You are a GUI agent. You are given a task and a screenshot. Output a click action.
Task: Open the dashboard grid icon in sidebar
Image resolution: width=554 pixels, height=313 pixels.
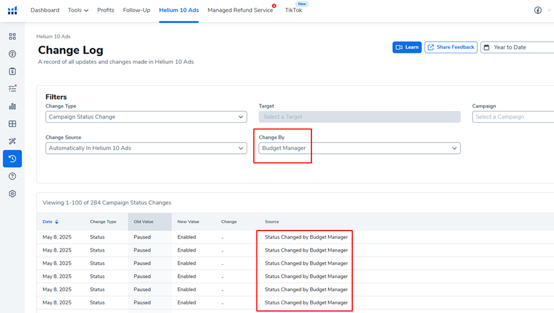tap(12, 37)
